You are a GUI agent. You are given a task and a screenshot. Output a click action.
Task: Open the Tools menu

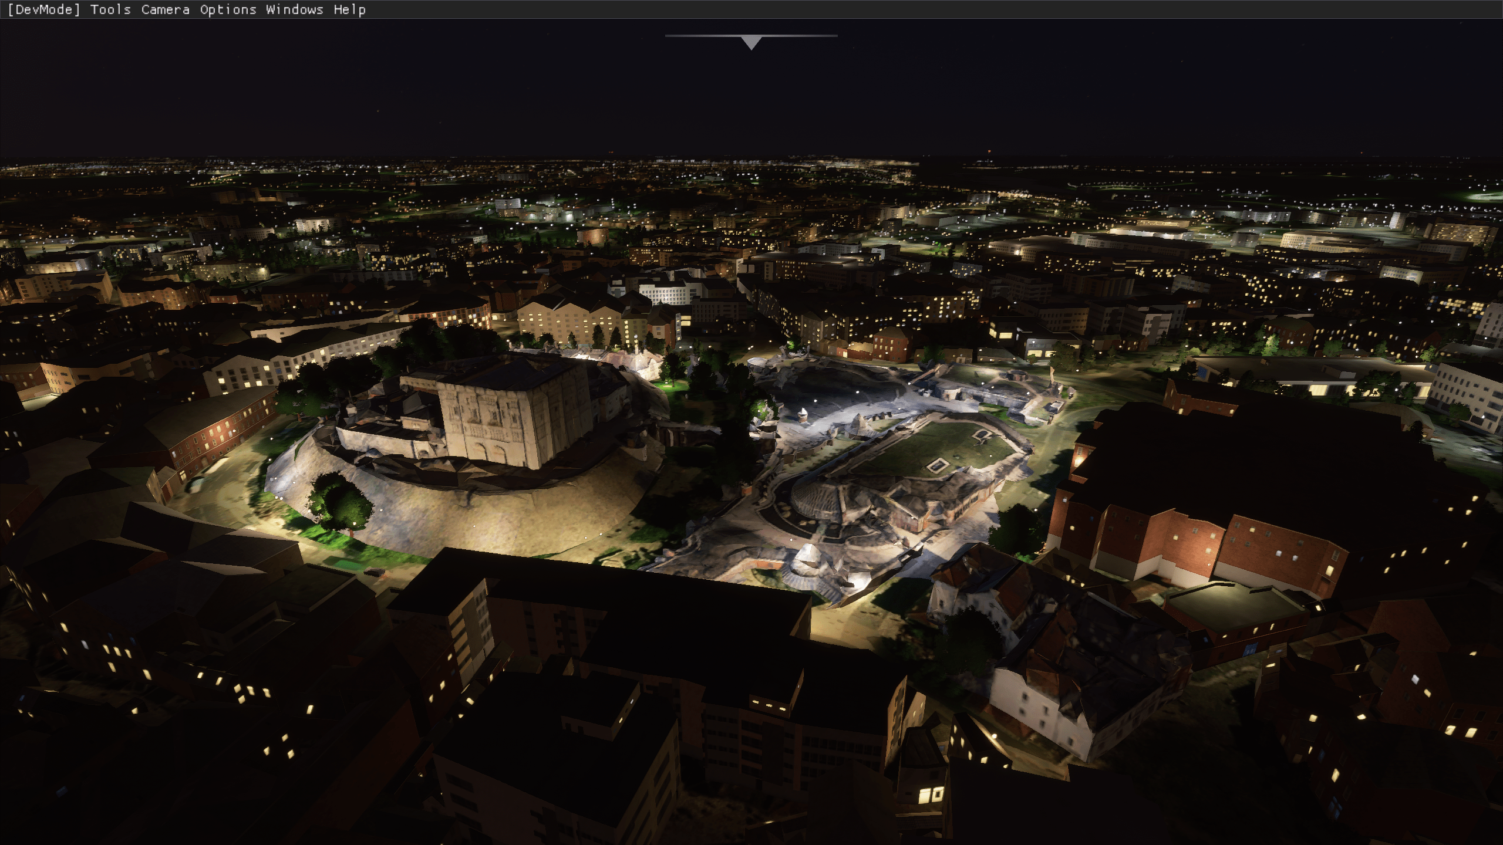point(110,9)
